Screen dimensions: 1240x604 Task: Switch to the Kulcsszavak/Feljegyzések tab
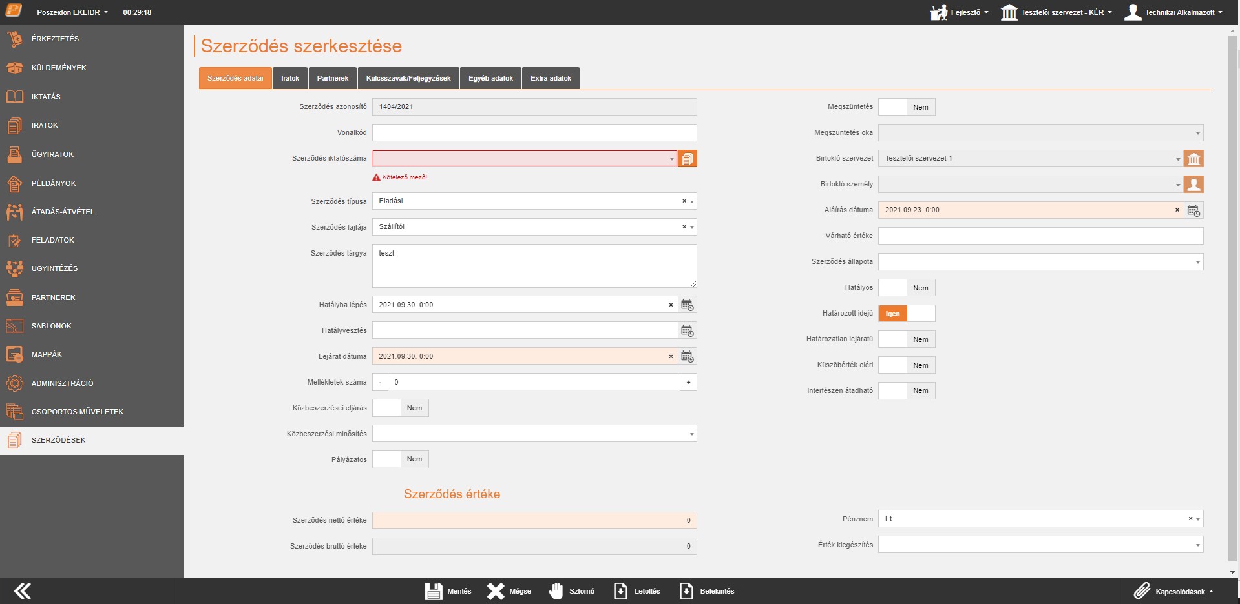408,78
